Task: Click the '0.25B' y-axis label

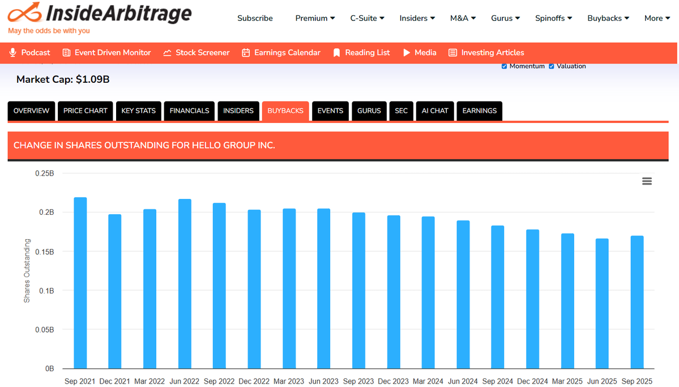Action: point(45,173)
